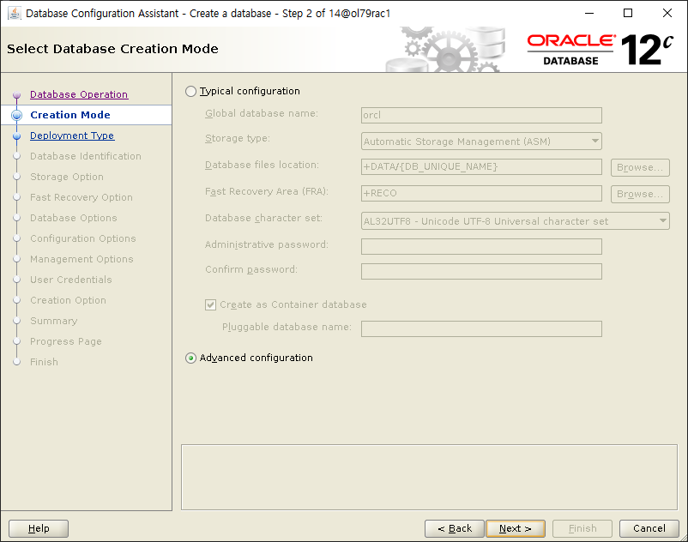Image resolution: width=688 pixels, height=542 pixels.
Task: Click the Fast Recovery Option step
Action: [81, 197]
